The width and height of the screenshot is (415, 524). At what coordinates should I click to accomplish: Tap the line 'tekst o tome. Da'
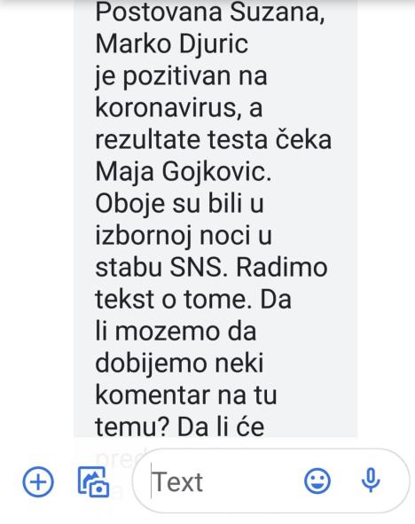tap(193, 299)
